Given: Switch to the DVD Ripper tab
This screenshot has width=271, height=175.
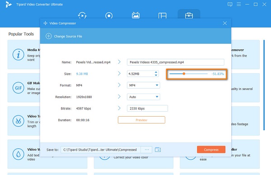Looking at the screenshot, I should (109, 15).
